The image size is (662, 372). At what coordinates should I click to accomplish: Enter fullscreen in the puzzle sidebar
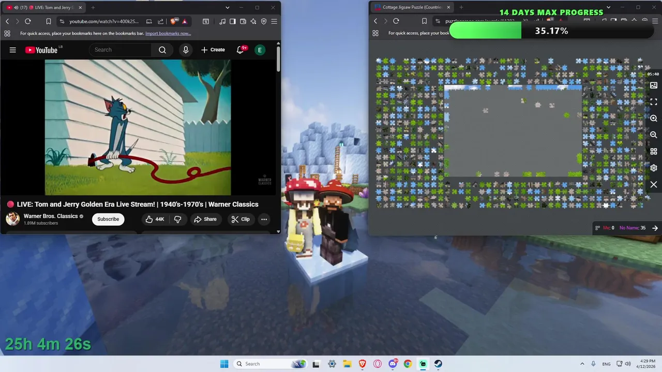point(654,102)
